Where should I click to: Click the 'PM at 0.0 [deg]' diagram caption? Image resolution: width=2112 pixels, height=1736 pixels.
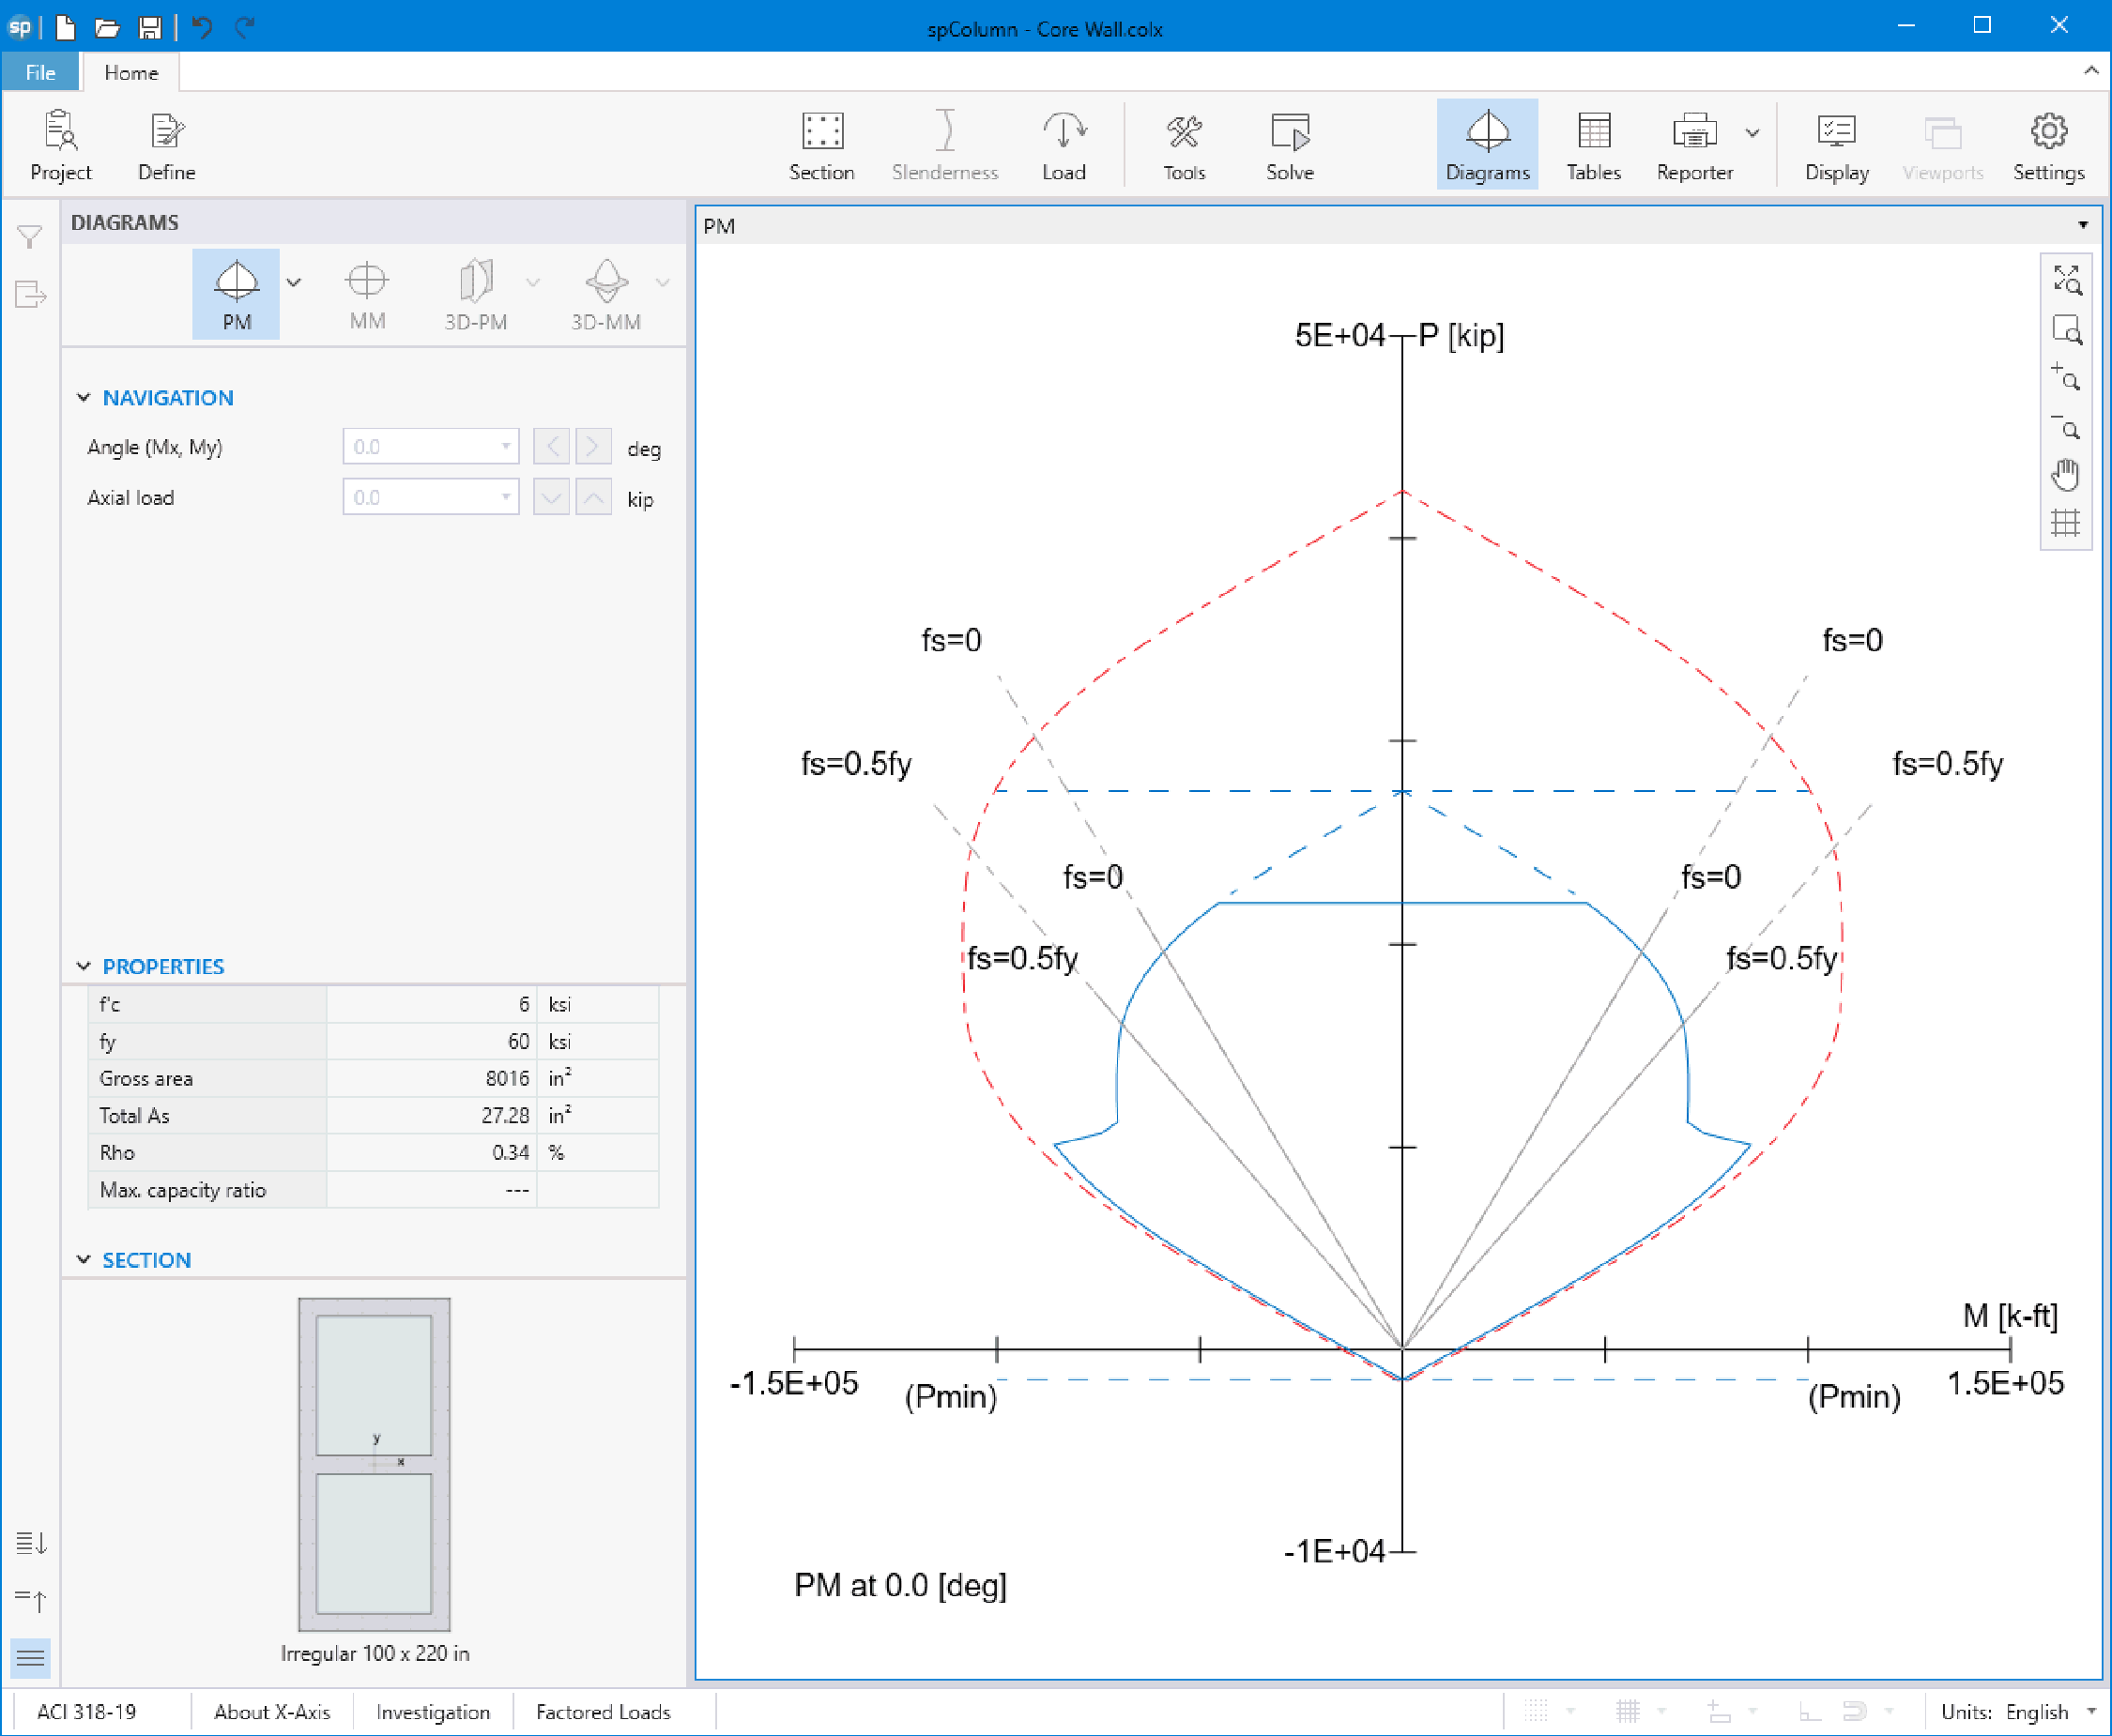tap(900, 1586)
